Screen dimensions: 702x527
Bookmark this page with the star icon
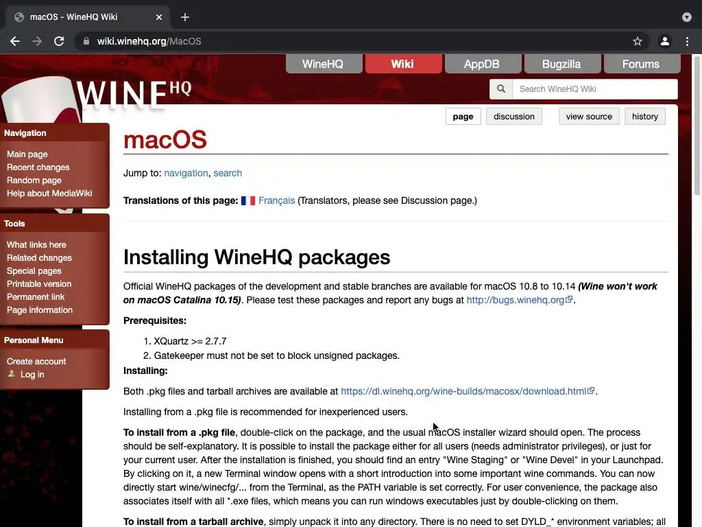pos(638,41)
